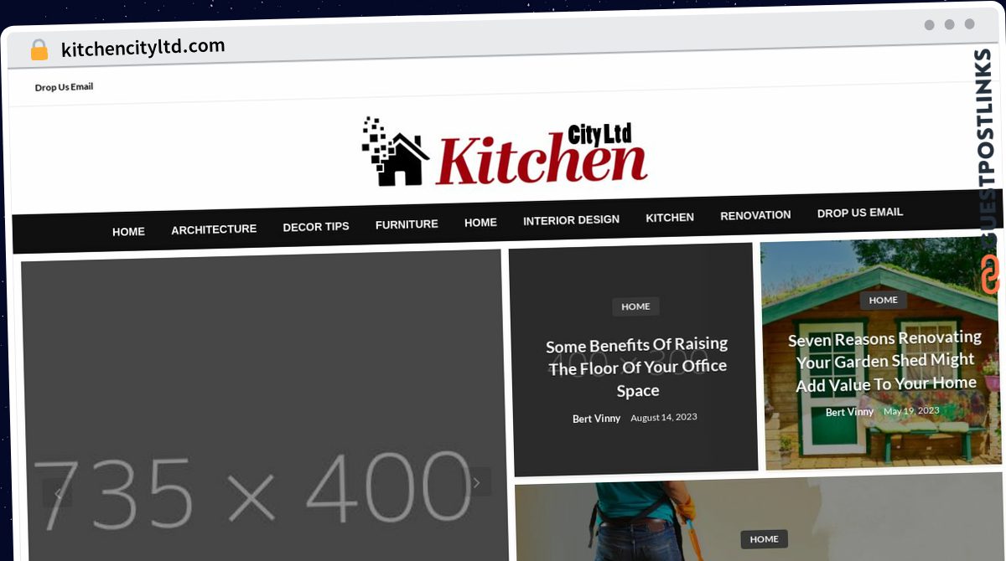Viewport: 1006px width, 561px height.
Task: Open article about raising office floor
Action: [x=637, y=367]
